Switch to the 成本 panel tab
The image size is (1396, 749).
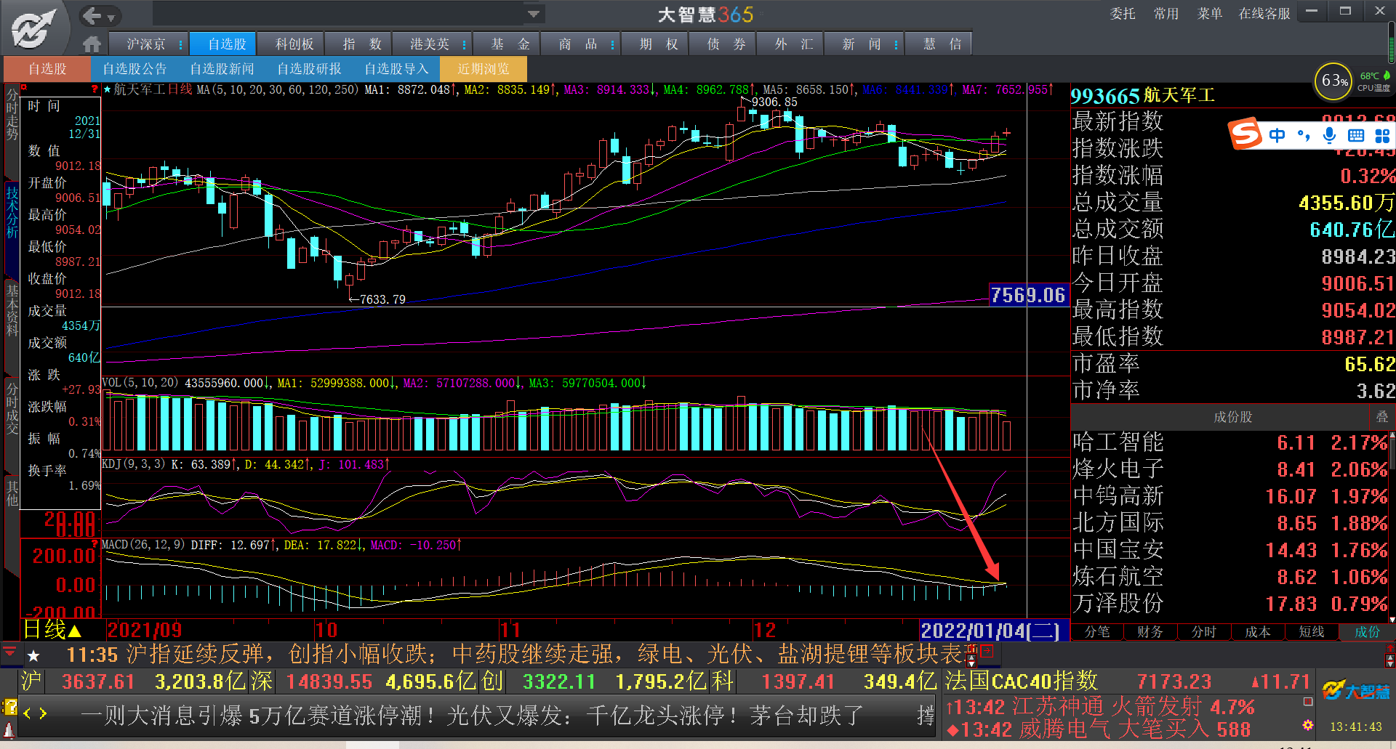pyautogui.click(x=1258, y=632)
